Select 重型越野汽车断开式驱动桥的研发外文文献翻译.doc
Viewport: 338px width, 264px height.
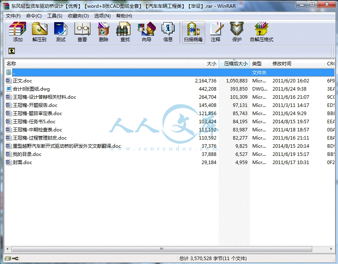click(67, 146)
